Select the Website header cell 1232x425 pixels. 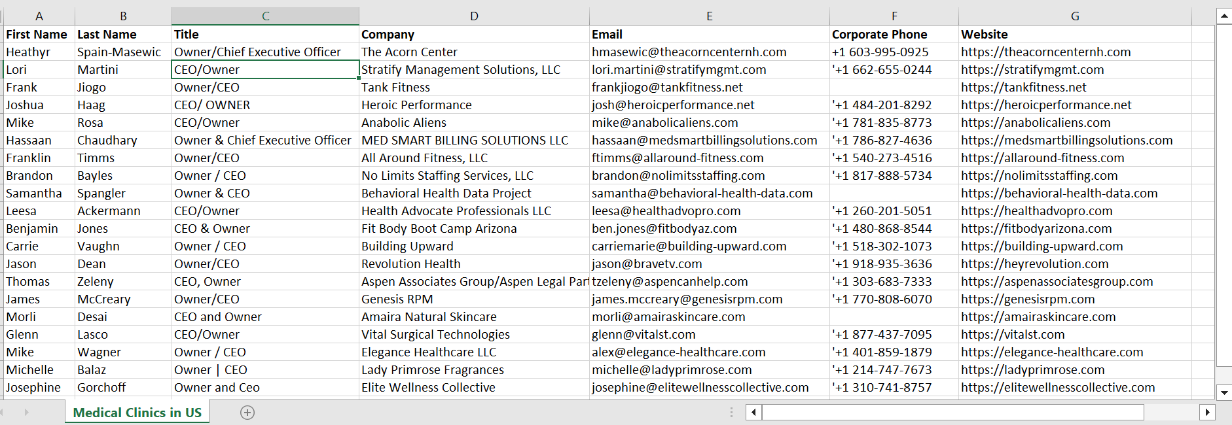coord(1075,35)
